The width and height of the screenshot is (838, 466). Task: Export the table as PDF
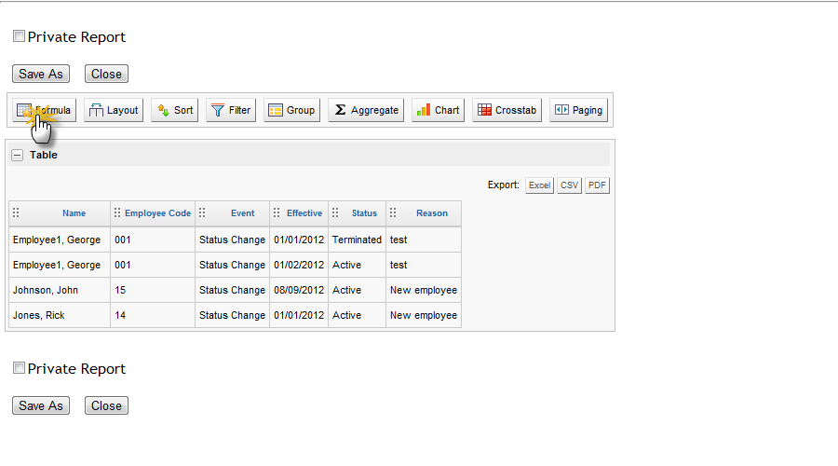coord(597,185)
